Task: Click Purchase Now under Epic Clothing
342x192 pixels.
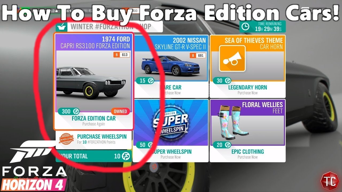Action: click(247, 157)
